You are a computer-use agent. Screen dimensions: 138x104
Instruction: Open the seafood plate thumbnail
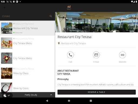click(x=7, y=43)
